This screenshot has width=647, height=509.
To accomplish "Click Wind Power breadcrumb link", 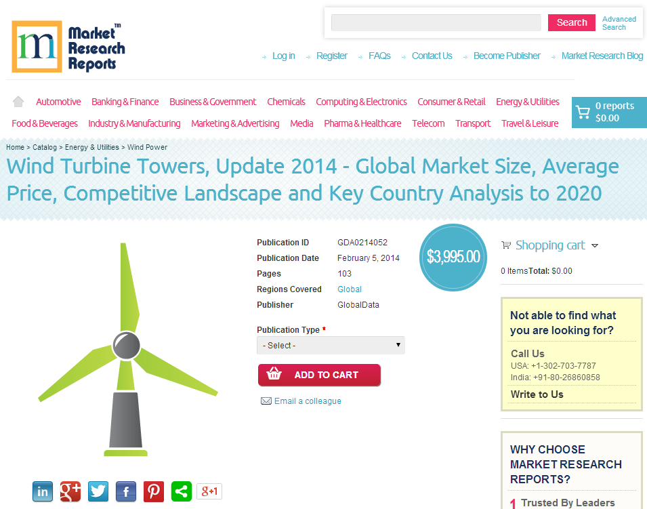I will point(147,147).
